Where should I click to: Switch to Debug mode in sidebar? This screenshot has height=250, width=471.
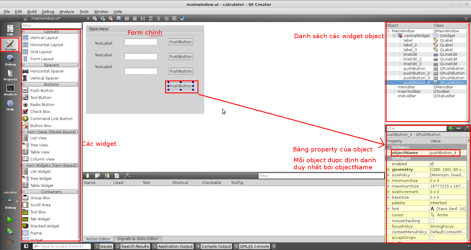(10, 60)
